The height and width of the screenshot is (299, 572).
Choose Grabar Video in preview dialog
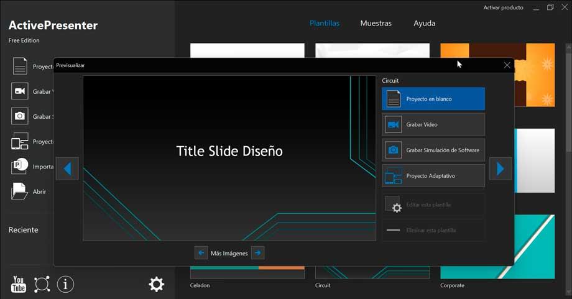click(x=433, y=124)
